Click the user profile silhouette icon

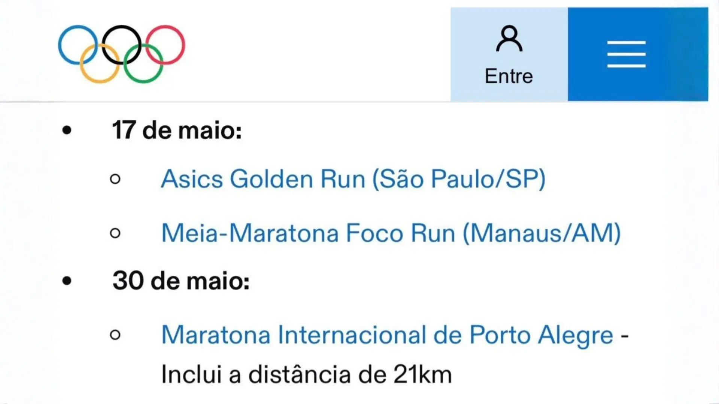click(509, 39)
